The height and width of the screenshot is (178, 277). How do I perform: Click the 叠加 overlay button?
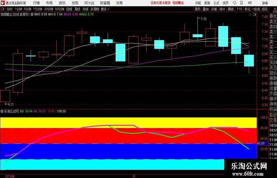(x=206, y=9)
